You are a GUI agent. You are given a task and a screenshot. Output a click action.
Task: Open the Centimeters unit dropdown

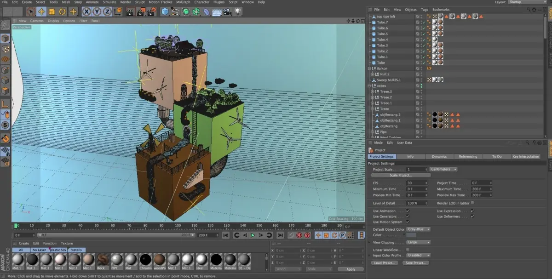click(443, 169)
